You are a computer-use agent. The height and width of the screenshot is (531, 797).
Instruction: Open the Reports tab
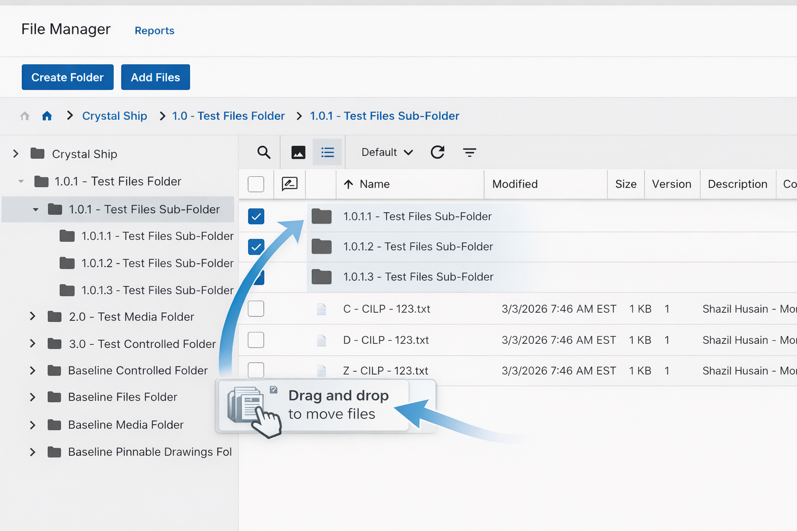tap(155, 31)
